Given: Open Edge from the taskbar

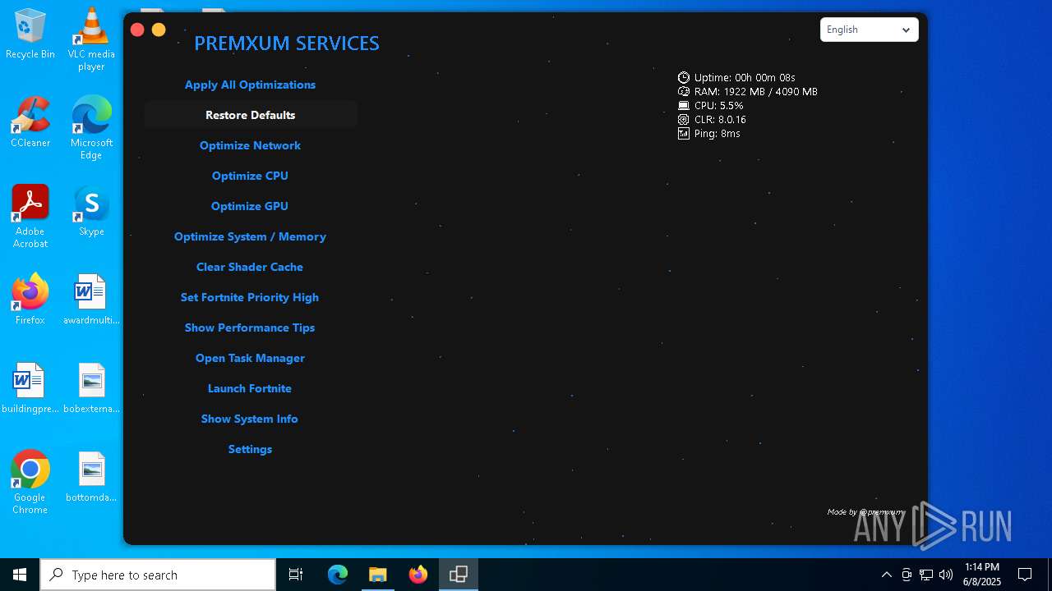Looking at the screenshot, I should [x=338, y=575].
